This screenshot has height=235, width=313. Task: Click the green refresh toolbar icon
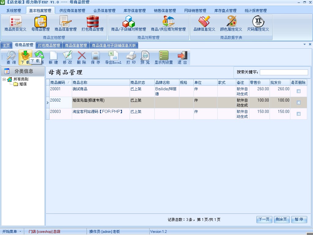pos(39,55)
